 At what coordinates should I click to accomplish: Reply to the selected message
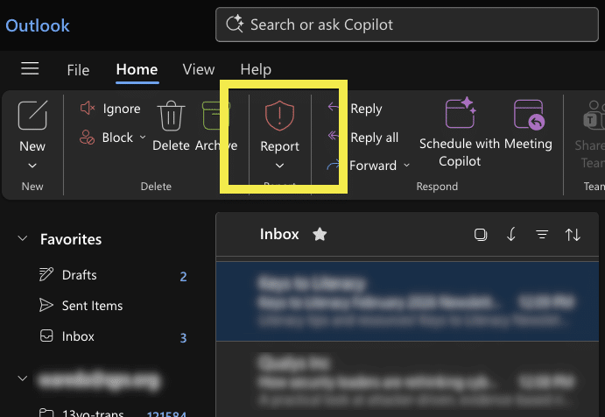point(355,109)
